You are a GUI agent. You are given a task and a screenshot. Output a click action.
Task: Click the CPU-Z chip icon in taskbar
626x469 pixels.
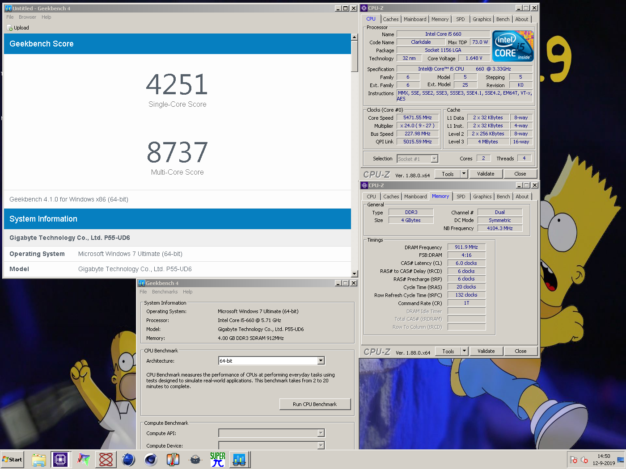[60, 460]
